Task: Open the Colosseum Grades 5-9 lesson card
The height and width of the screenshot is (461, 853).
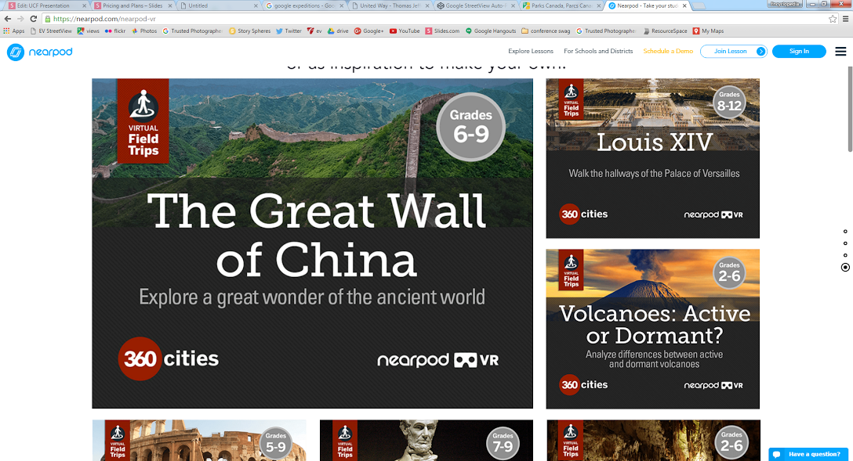Action: 199,441
